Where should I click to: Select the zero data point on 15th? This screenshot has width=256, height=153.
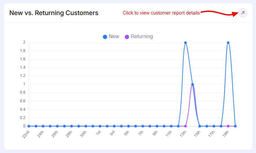(x=199, y=126)
